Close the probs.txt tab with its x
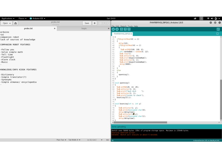The image size is (222, 158). coord(55,28)
